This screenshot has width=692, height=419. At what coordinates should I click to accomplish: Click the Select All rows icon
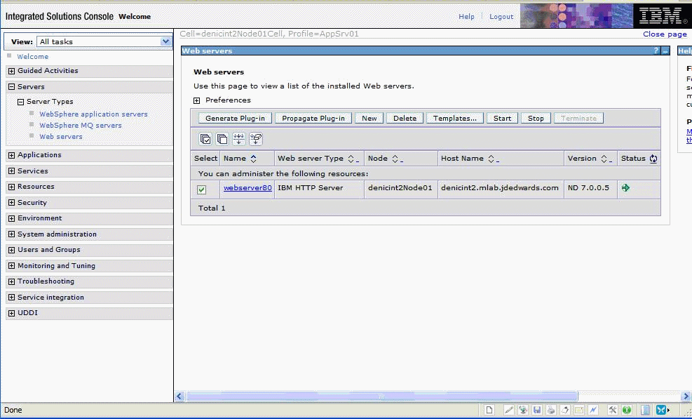[205, 139]
